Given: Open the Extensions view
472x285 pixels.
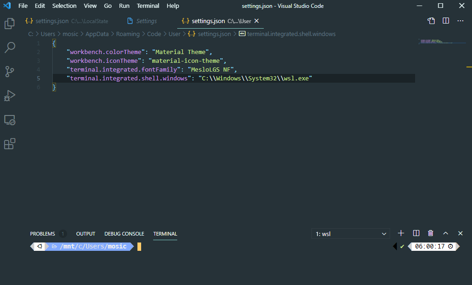Looking at the screenshot, I should (x=10, y=144).
